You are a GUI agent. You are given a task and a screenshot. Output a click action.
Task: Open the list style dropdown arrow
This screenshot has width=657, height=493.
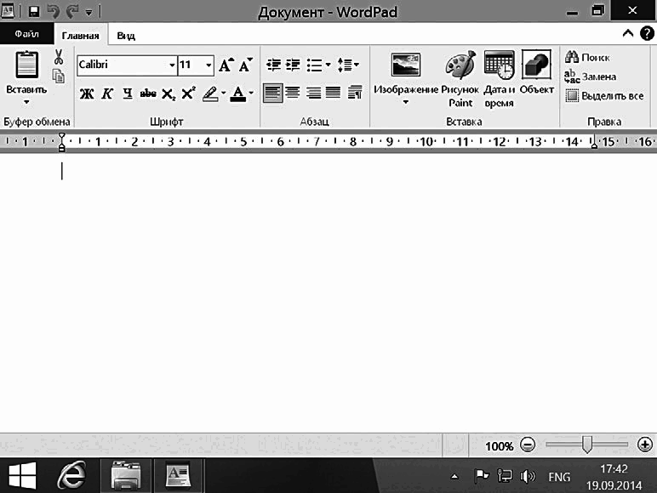point(328,65)
